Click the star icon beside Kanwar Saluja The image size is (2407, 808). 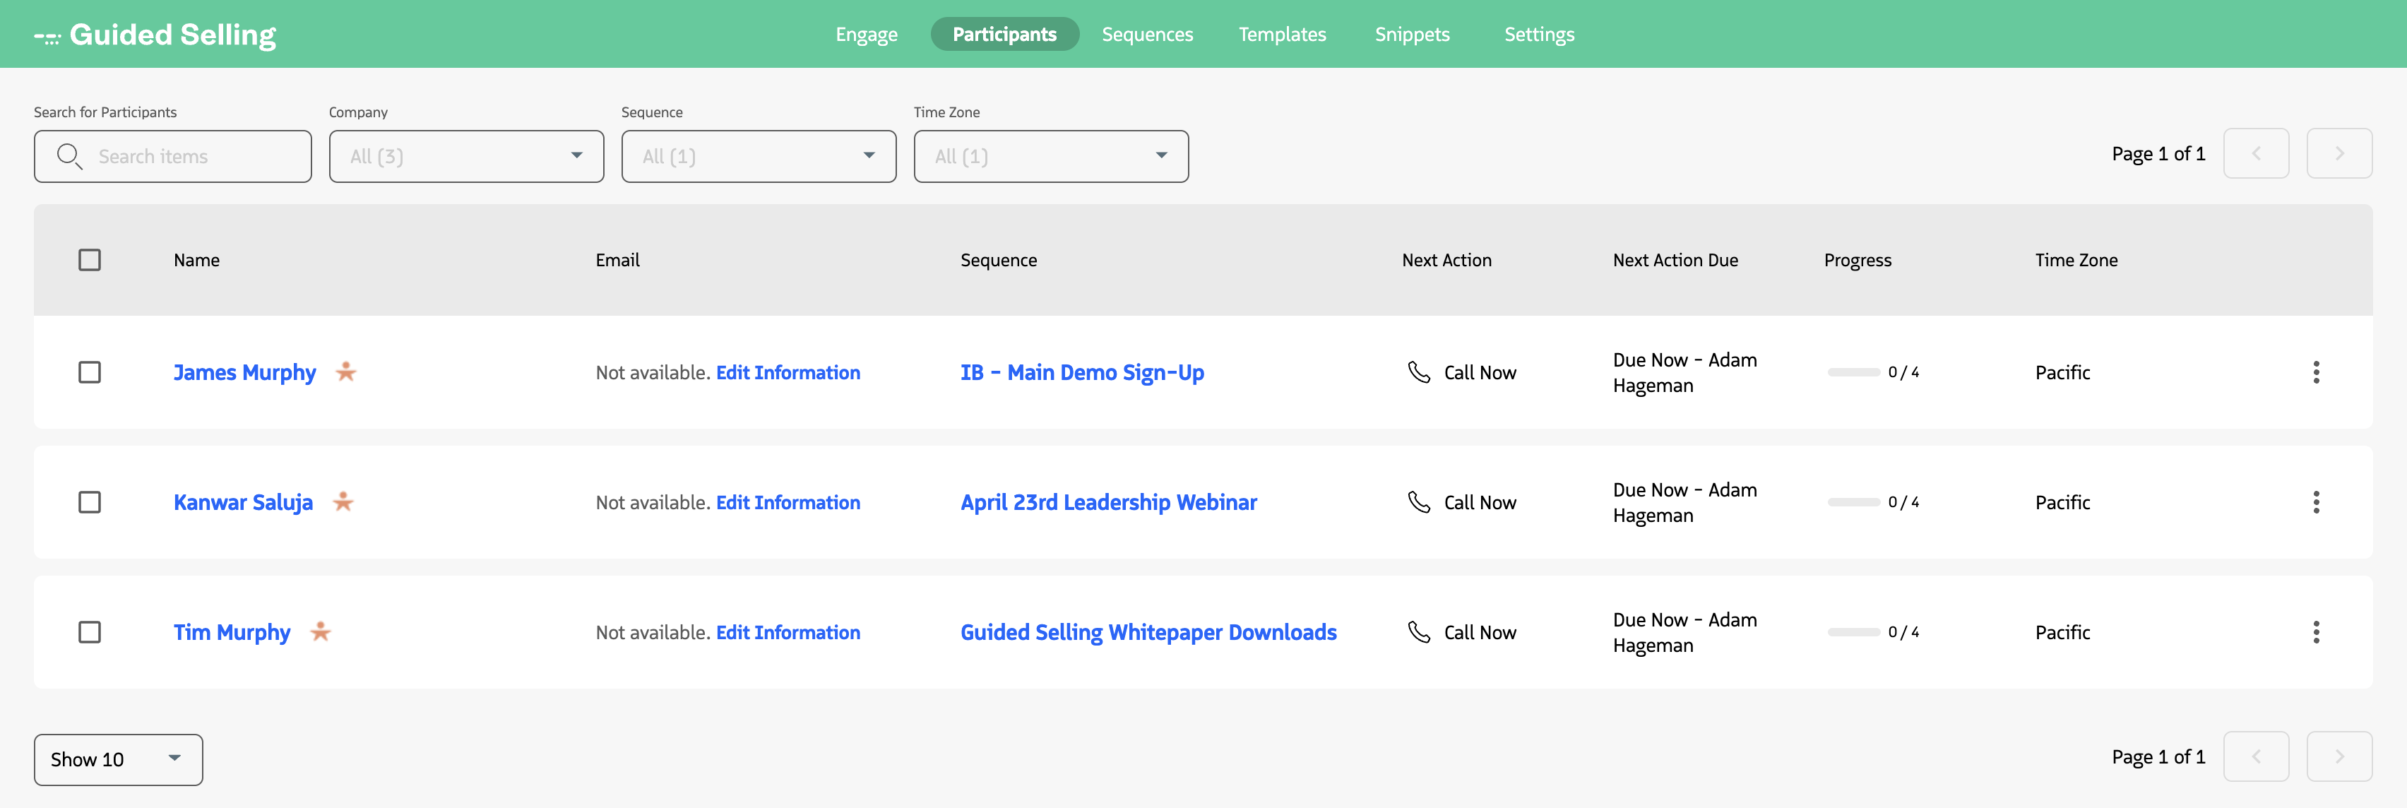[x=344, y=501]
